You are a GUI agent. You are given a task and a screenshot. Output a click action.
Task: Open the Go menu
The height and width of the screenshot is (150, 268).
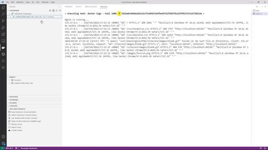click(33, 2)
